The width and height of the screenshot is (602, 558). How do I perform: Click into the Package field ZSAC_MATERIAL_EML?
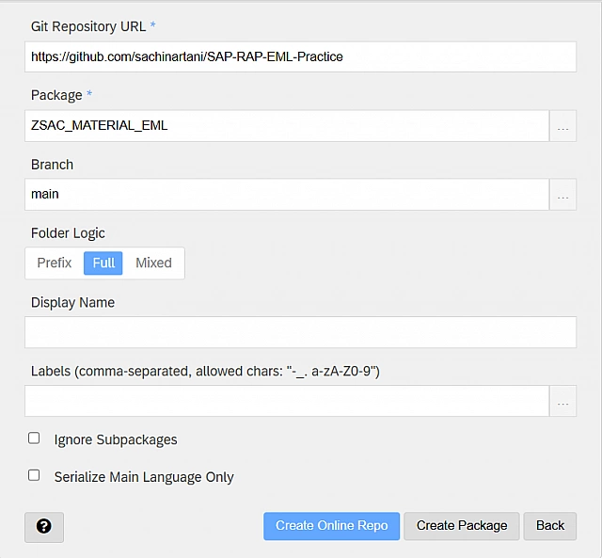(286, 125)
